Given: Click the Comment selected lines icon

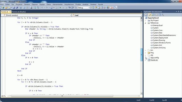Looking at the screenshot, I should [x=35, y=8].
